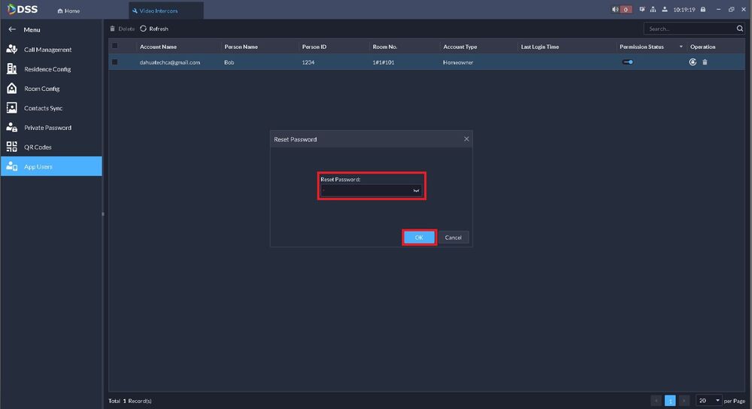752x409 pixels.
Task: Go to QR Codes in the sidebar
Action: [38, 147]
